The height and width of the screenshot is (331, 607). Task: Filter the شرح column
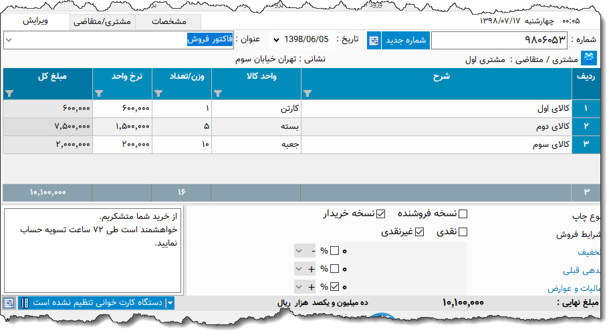tap(308, 93)
